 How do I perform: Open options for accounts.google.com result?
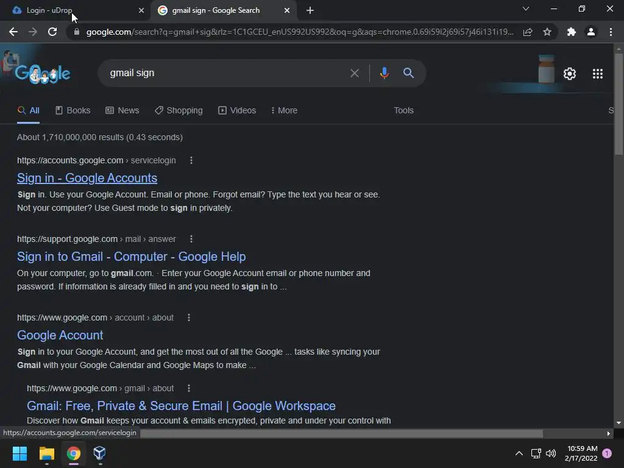[191, 160]
